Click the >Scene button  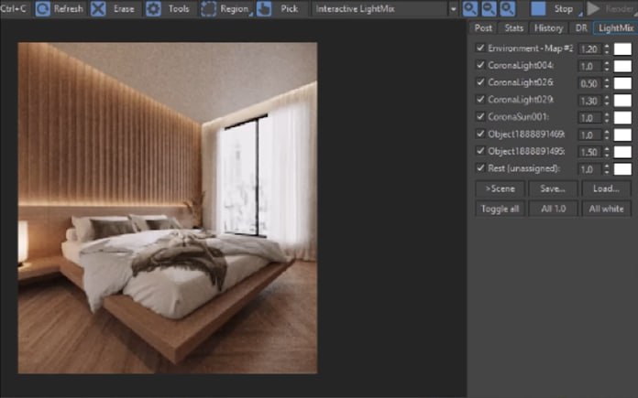tap(500, 188)
